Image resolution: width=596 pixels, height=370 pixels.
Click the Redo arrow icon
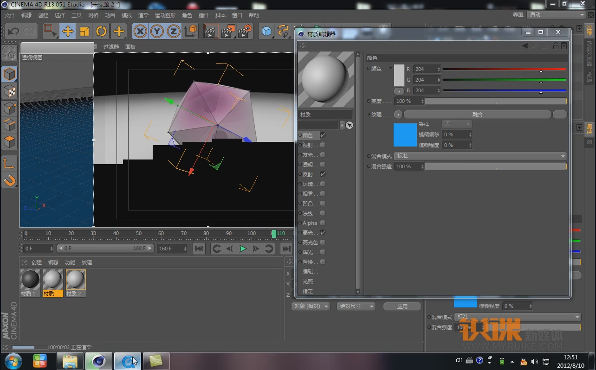(29, 32)
